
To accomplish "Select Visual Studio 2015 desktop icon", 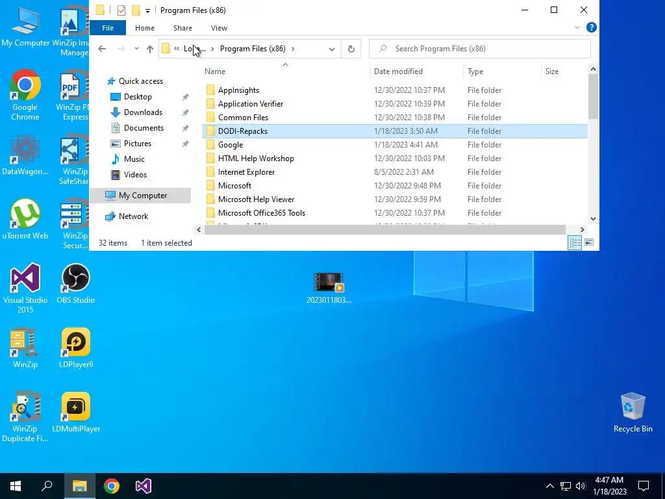I will 25,288.
